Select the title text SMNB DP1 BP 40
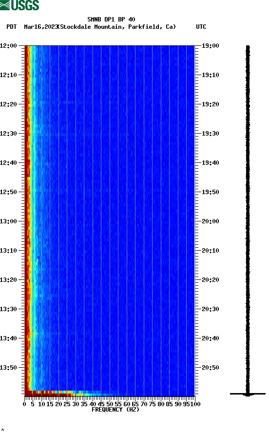Image resolution: width=269 pixels, height=435 pixels. (x=111, y=20)
